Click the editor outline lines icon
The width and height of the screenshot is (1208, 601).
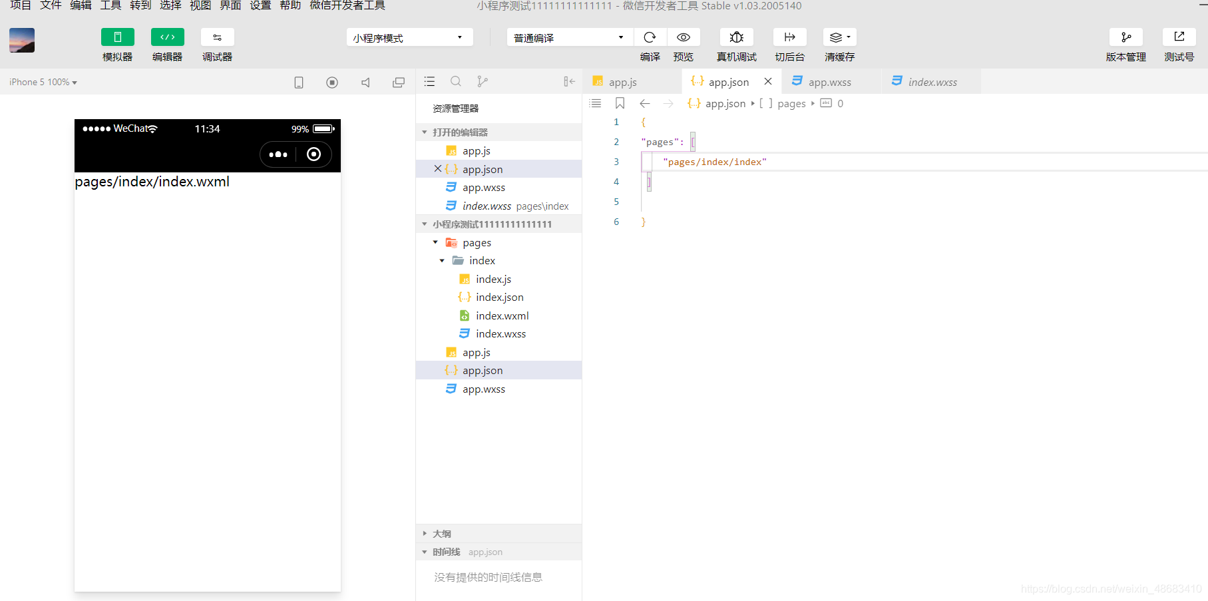click(595, 103)
